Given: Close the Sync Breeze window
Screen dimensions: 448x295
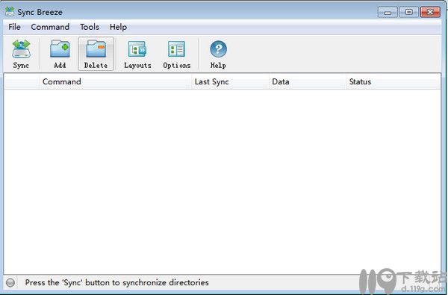Looking at the screenshot, I should [x=430, y=12].
